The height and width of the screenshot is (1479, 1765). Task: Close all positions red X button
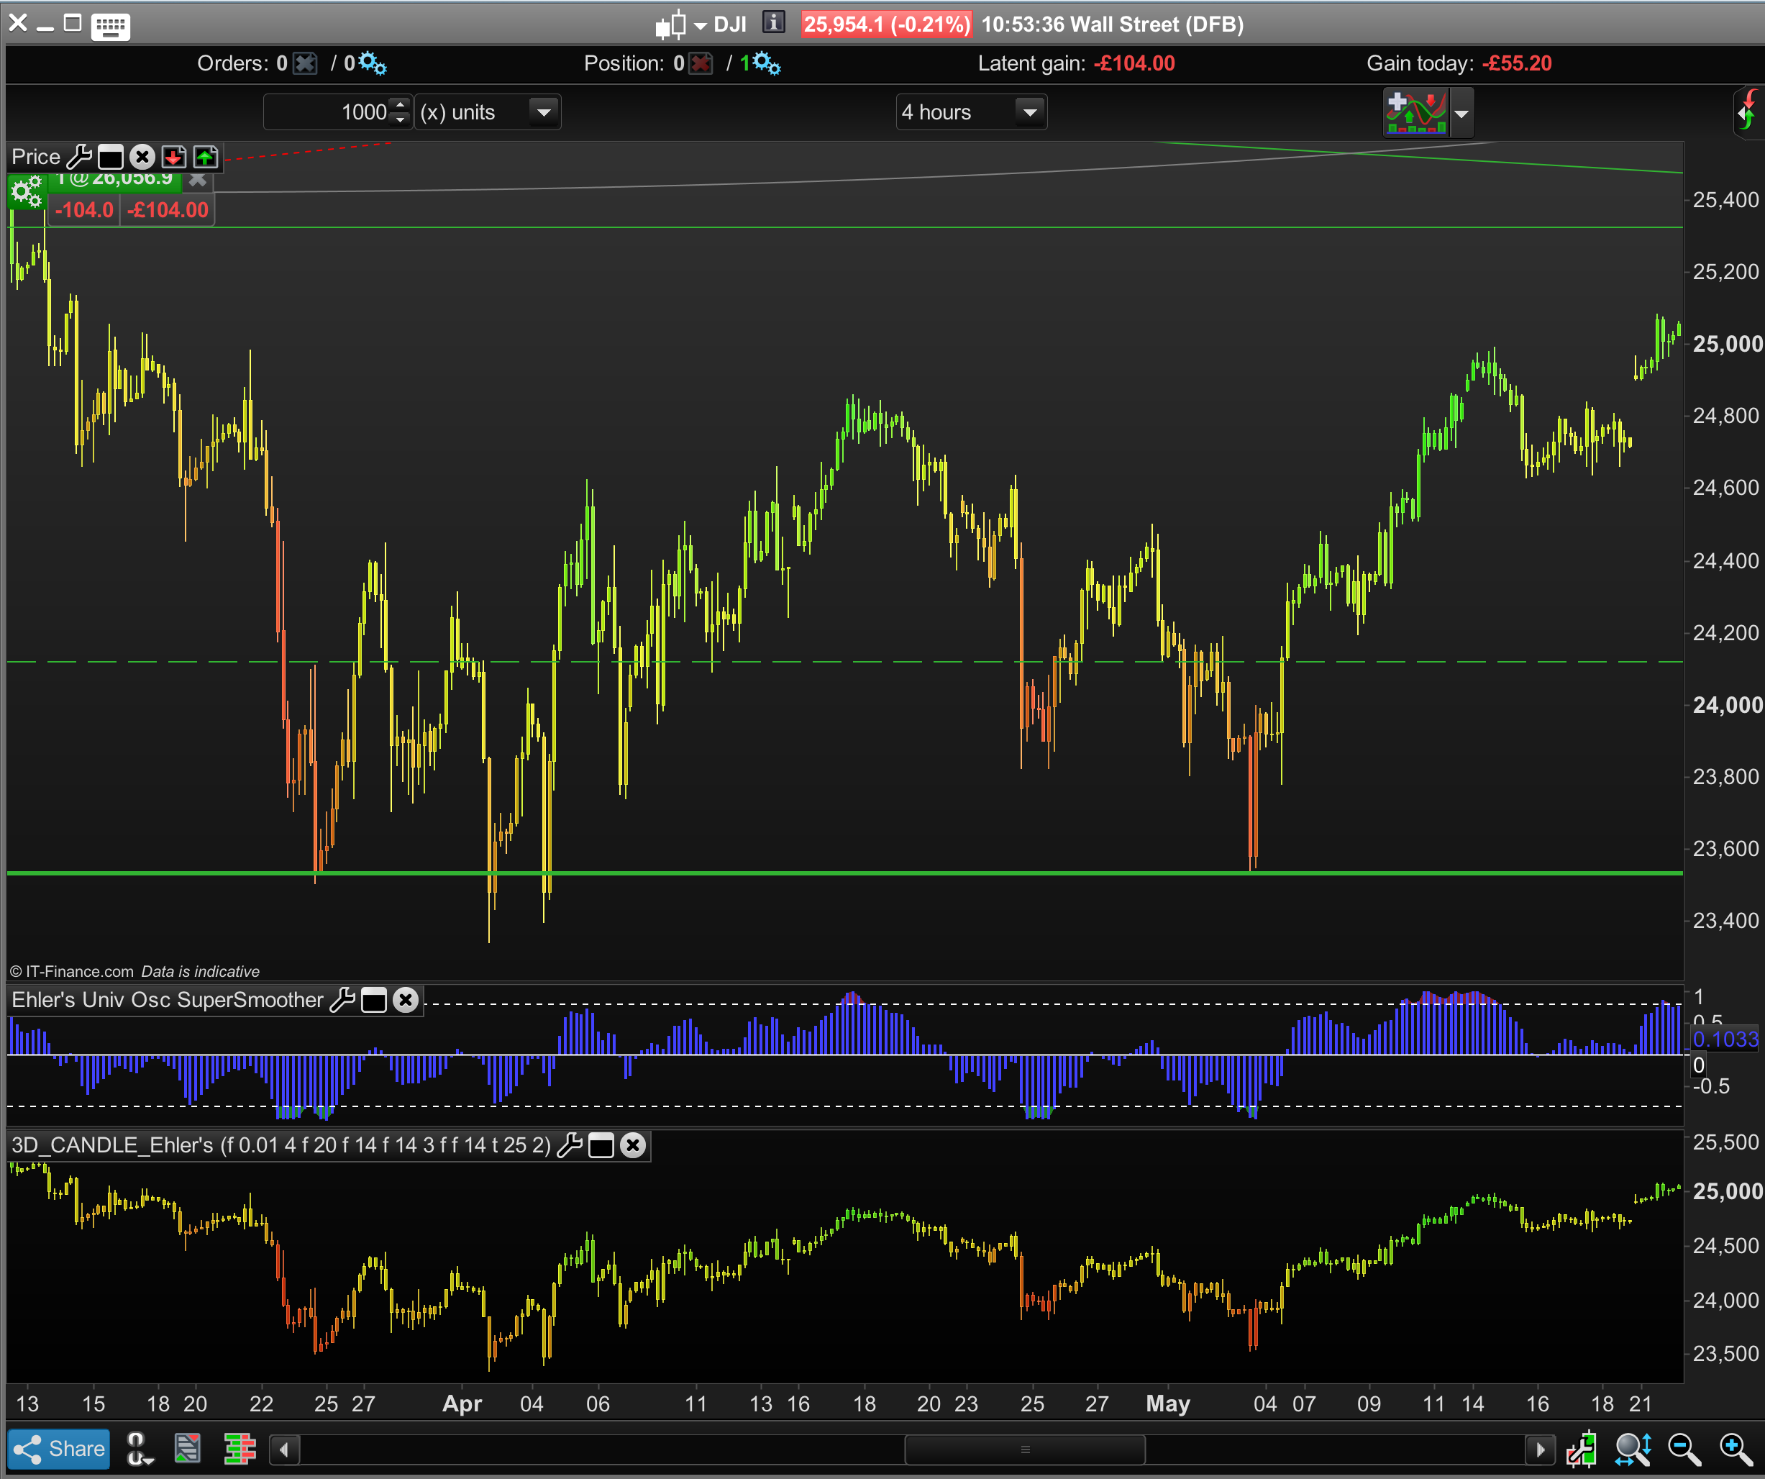(x=700, y=64)
